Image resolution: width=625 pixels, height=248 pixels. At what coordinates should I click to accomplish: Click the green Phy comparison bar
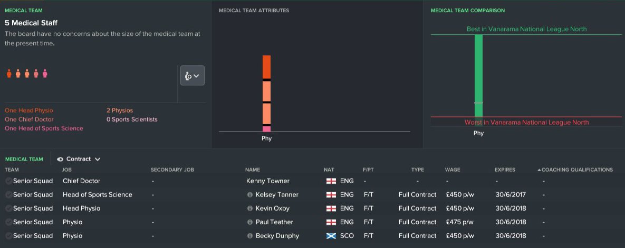coord(478,74)
